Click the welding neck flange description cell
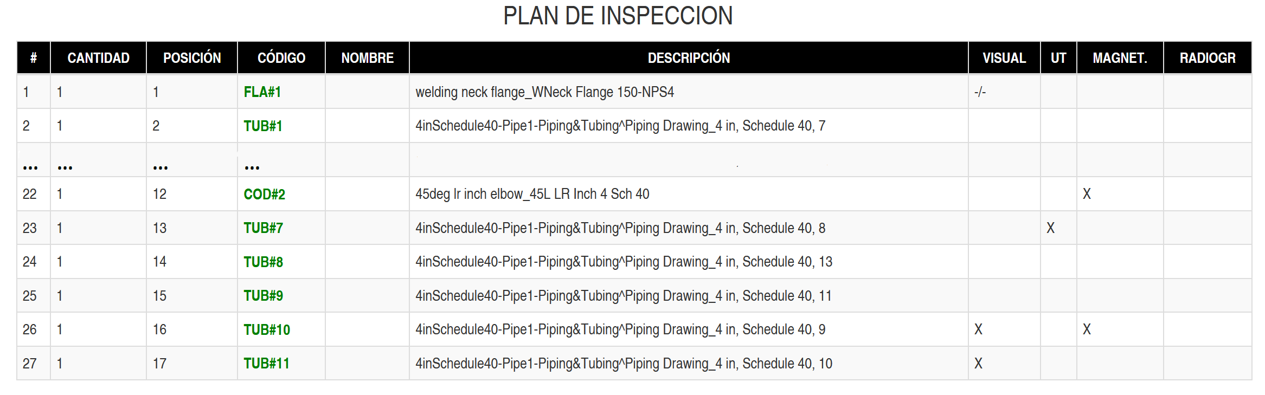 544,92
